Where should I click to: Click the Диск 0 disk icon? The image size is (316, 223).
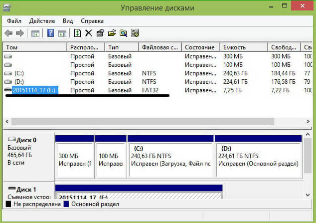point(11,139)
